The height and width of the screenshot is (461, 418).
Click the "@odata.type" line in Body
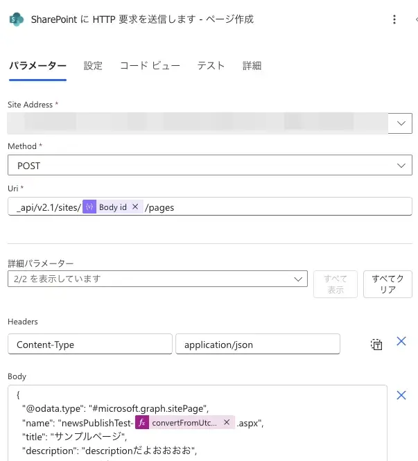point(116,409)
